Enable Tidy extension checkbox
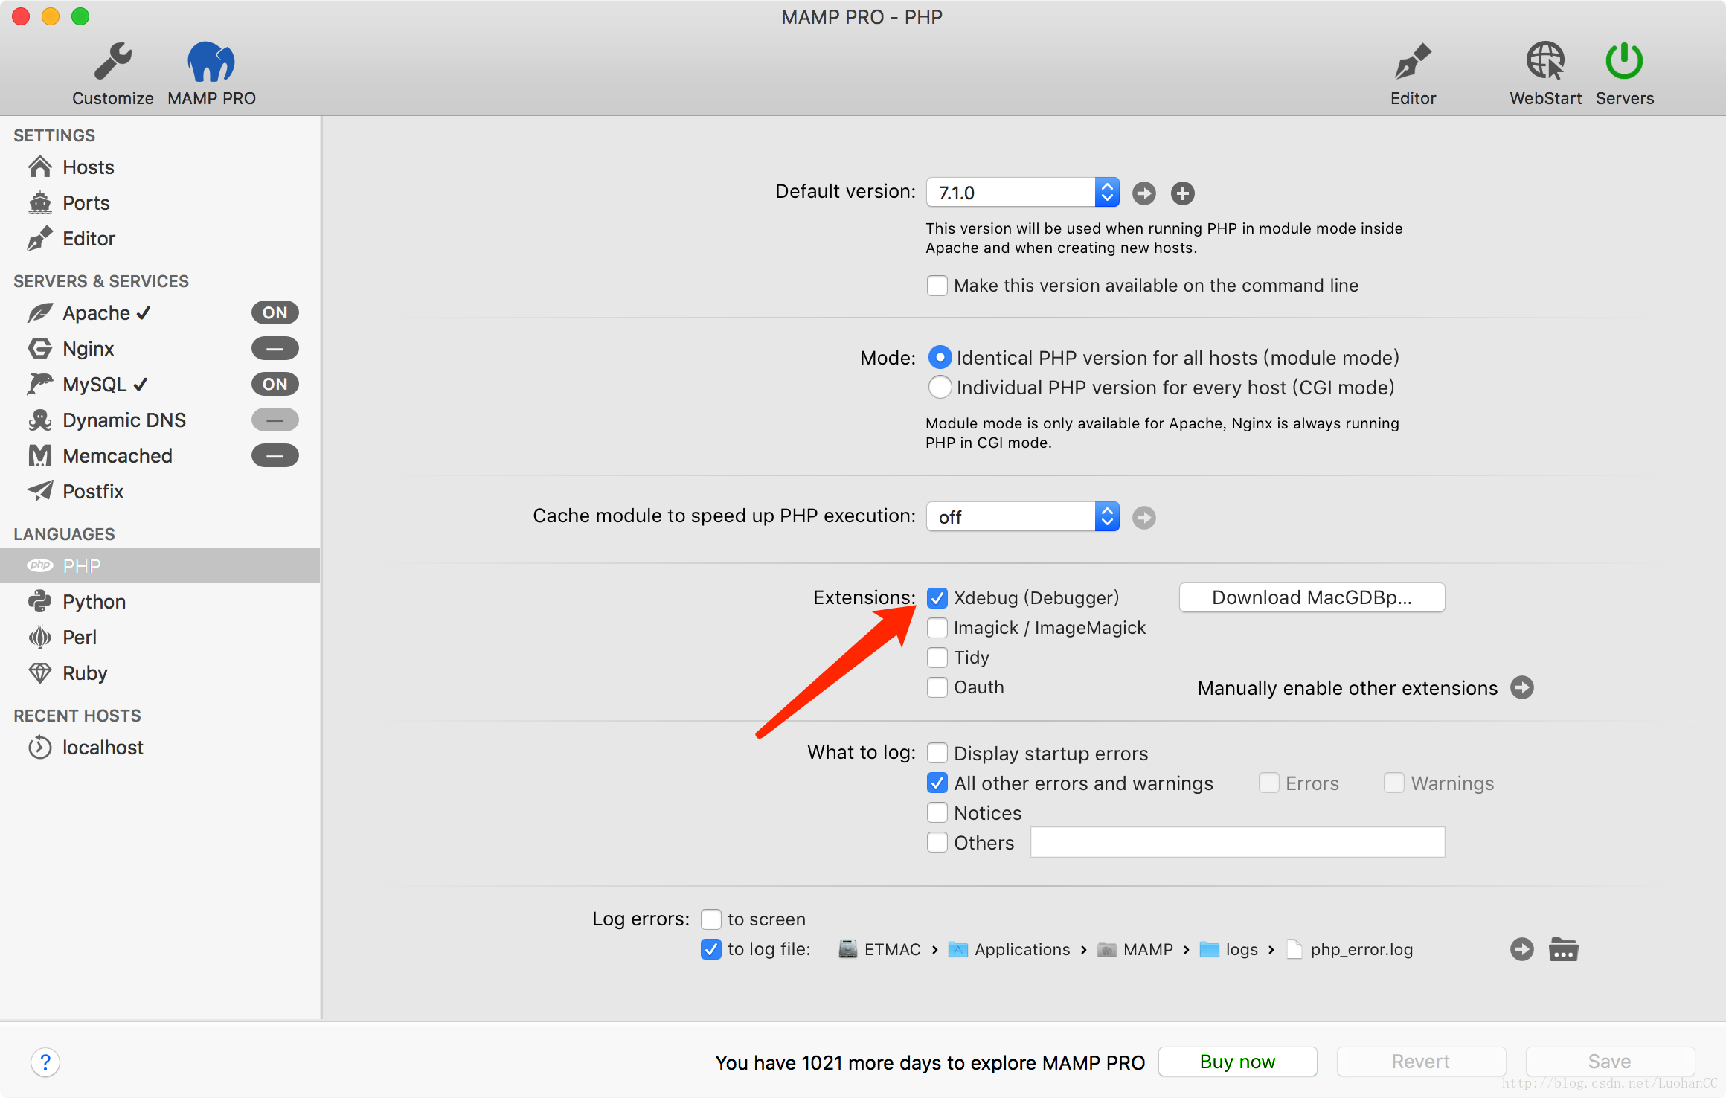1726x1098 pixels. 937,658
